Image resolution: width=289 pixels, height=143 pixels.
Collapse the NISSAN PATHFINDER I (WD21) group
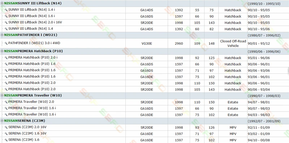[2, 35]
